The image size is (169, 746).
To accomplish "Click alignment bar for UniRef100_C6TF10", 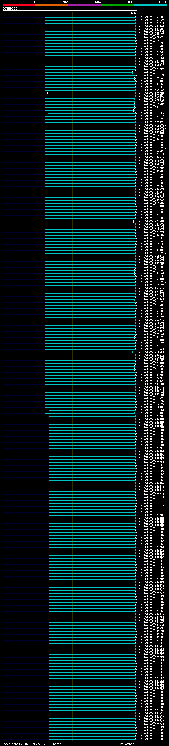I will (x=89, y=73).
